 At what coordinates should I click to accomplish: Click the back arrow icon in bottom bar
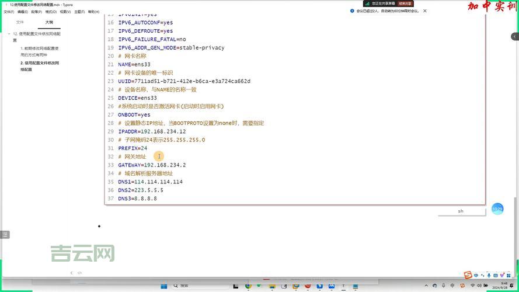(72, 273)
